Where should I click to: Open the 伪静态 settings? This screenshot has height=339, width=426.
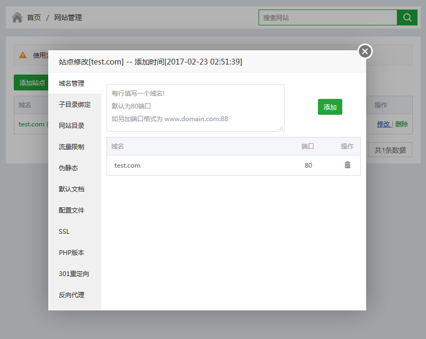(x=68, y=168)
